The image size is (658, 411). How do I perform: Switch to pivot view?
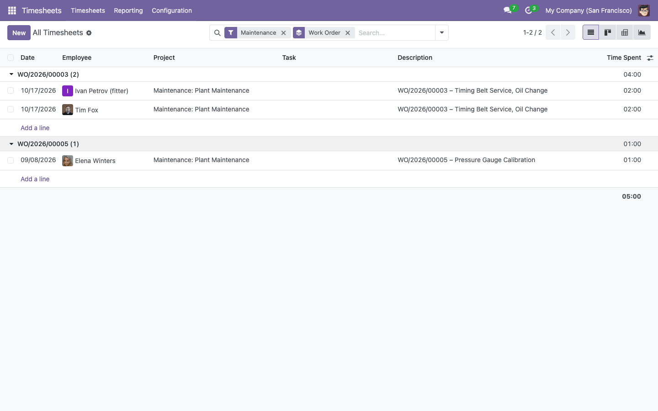pyautogui.click(x=625, y=32)
